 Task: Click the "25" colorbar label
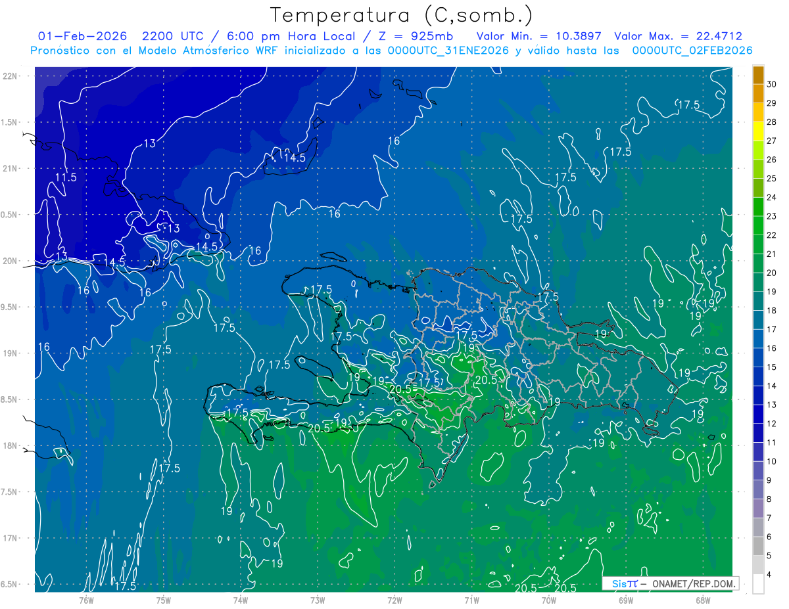point(771,178)
